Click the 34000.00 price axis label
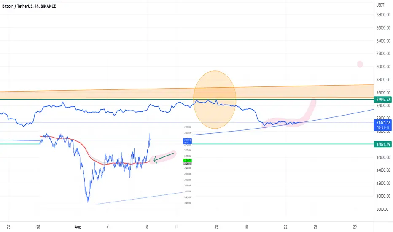This screenshot has height=232, width=393. point(383,40)
